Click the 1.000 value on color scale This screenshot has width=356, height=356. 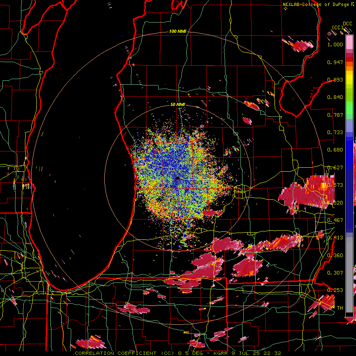335,44
